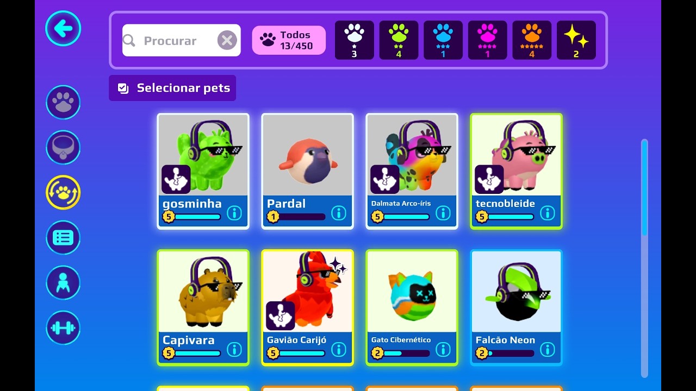Filter by sparkle shiny pets
Viewport: 696px width, 391px height.
[x=576, y=40]
